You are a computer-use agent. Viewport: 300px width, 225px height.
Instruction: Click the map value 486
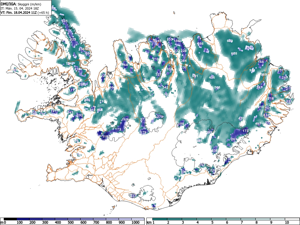click(x=87, y=100)
